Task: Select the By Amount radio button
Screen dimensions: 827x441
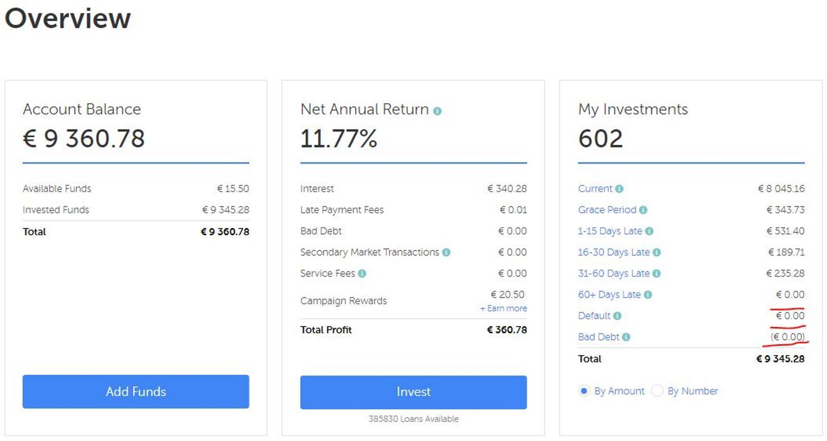Action: coord(584,391)
